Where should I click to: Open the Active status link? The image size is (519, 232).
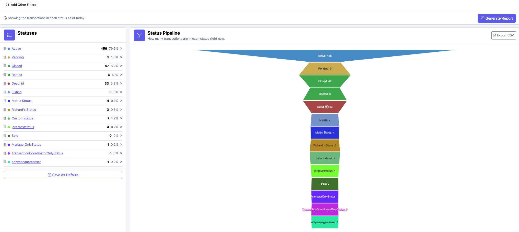pyautogui.click(x=16, y=49)
